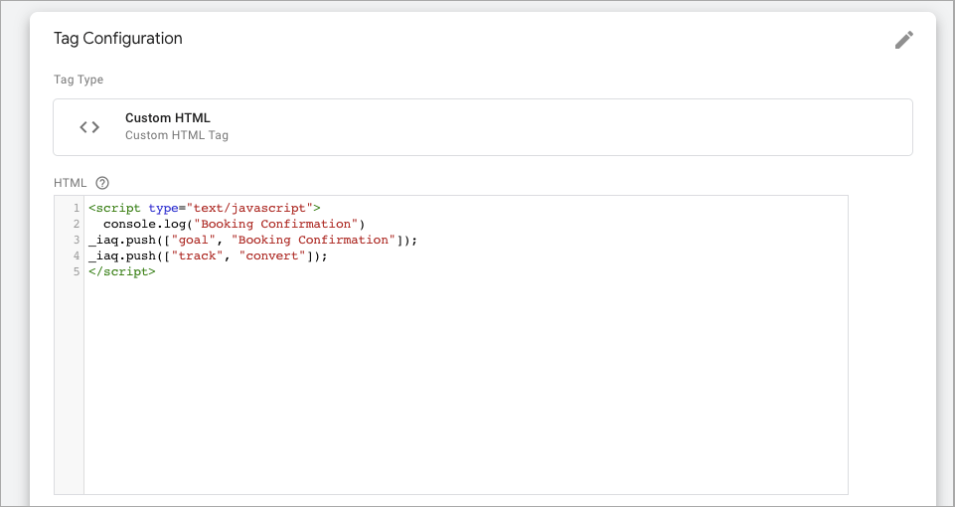Click the _iaq.push track convert line
955x507 pixels.
(208, 255)
